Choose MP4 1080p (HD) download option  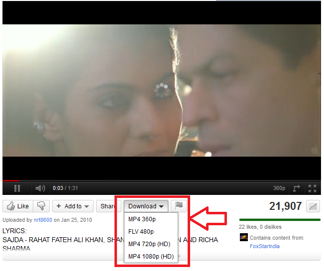coord(151,257)
